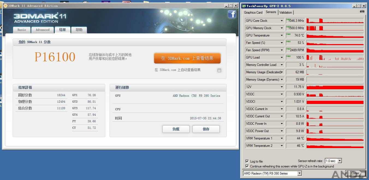369x180 pixels.
Task: Open Fan Speed (%) sensor dropdown
Action: pyautogui.click(x=282, y=43)
